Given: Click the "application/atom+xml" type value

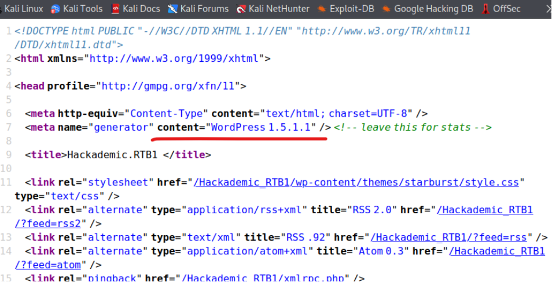Looking at the screenshot, I should click(247, 251).
